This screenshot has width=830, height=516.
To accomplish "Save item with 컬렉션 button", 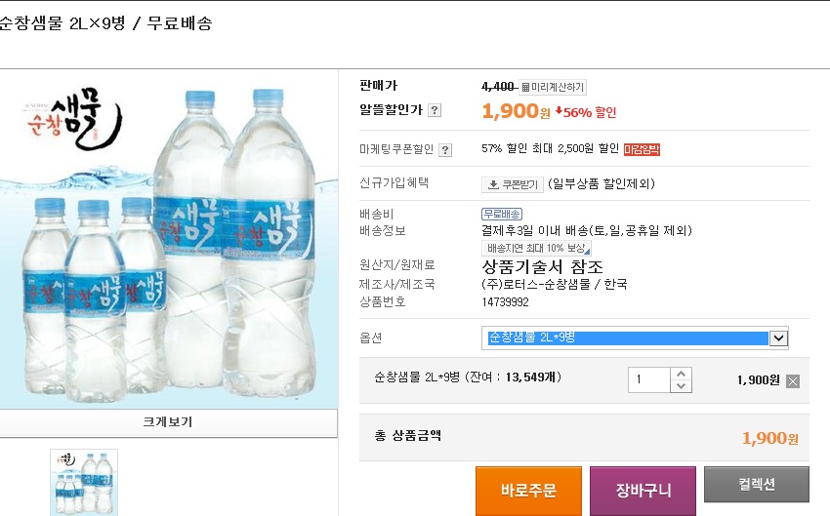I will (x=756, y=484).
